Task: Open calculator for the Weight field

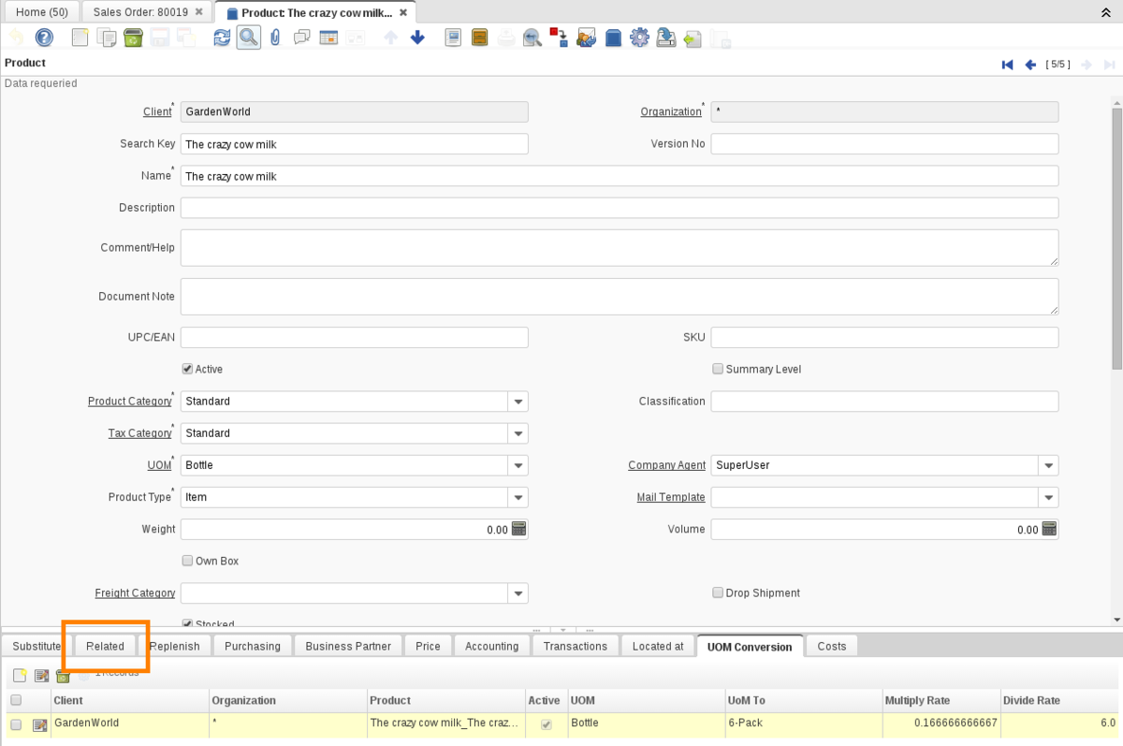Action: (x=519, y=529)
